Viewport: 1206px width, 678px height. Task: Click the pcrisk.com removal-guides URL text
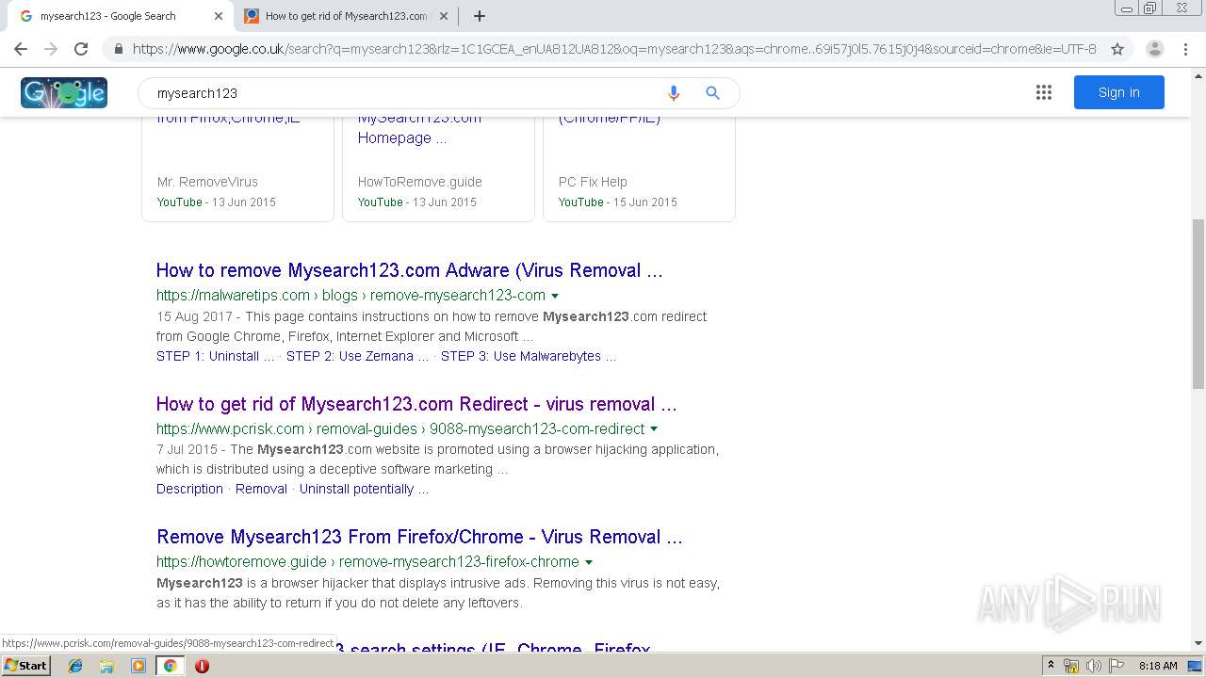pos(400,428)
